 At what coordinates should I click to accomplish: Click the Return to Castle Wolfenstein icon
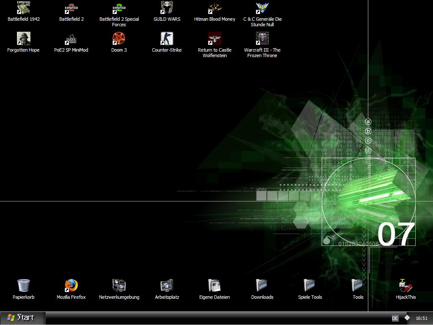(214, 39)
